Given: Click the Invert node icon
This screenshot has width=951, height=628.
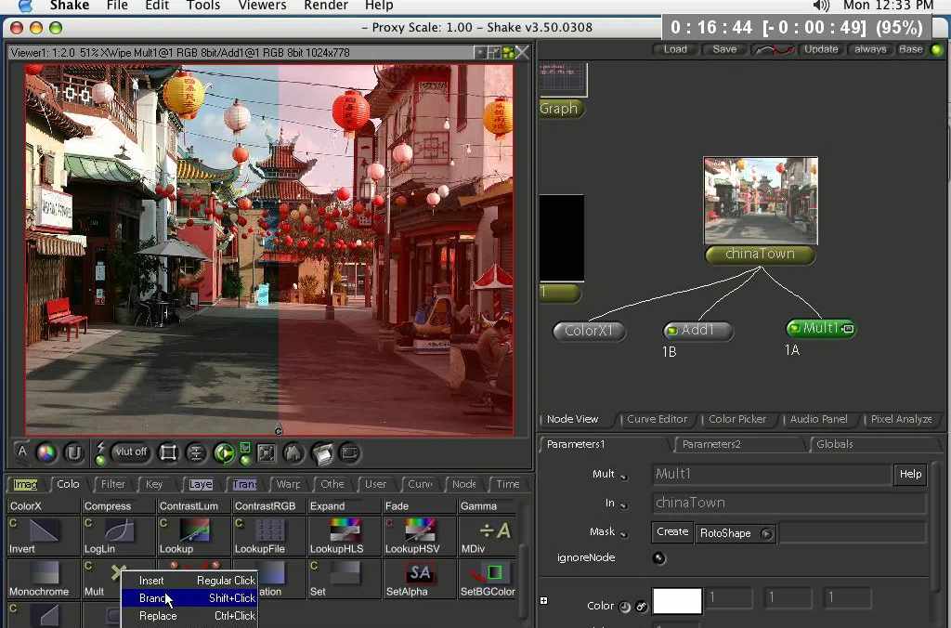Looking at the screenshot, I should click(x=43, y=530).
